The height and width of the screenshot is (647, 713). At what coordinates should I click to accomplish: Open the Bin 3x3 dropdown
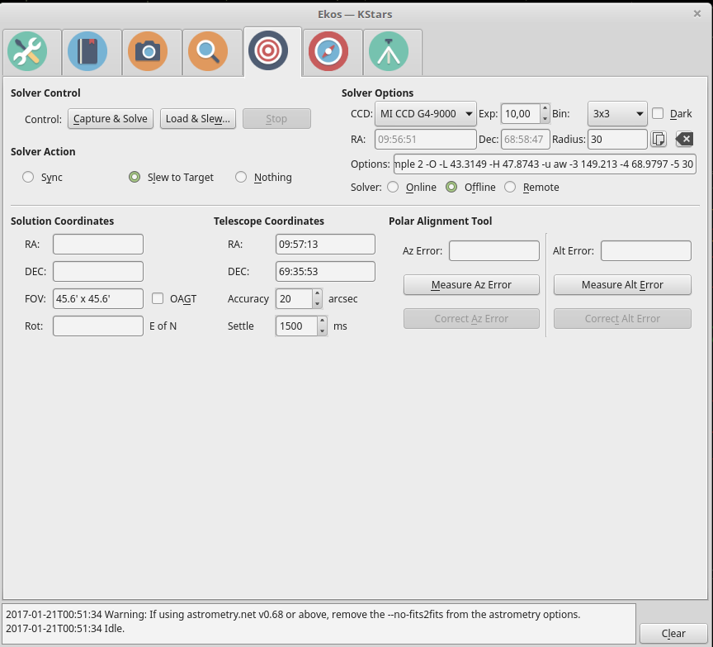(x=617, y=114)
